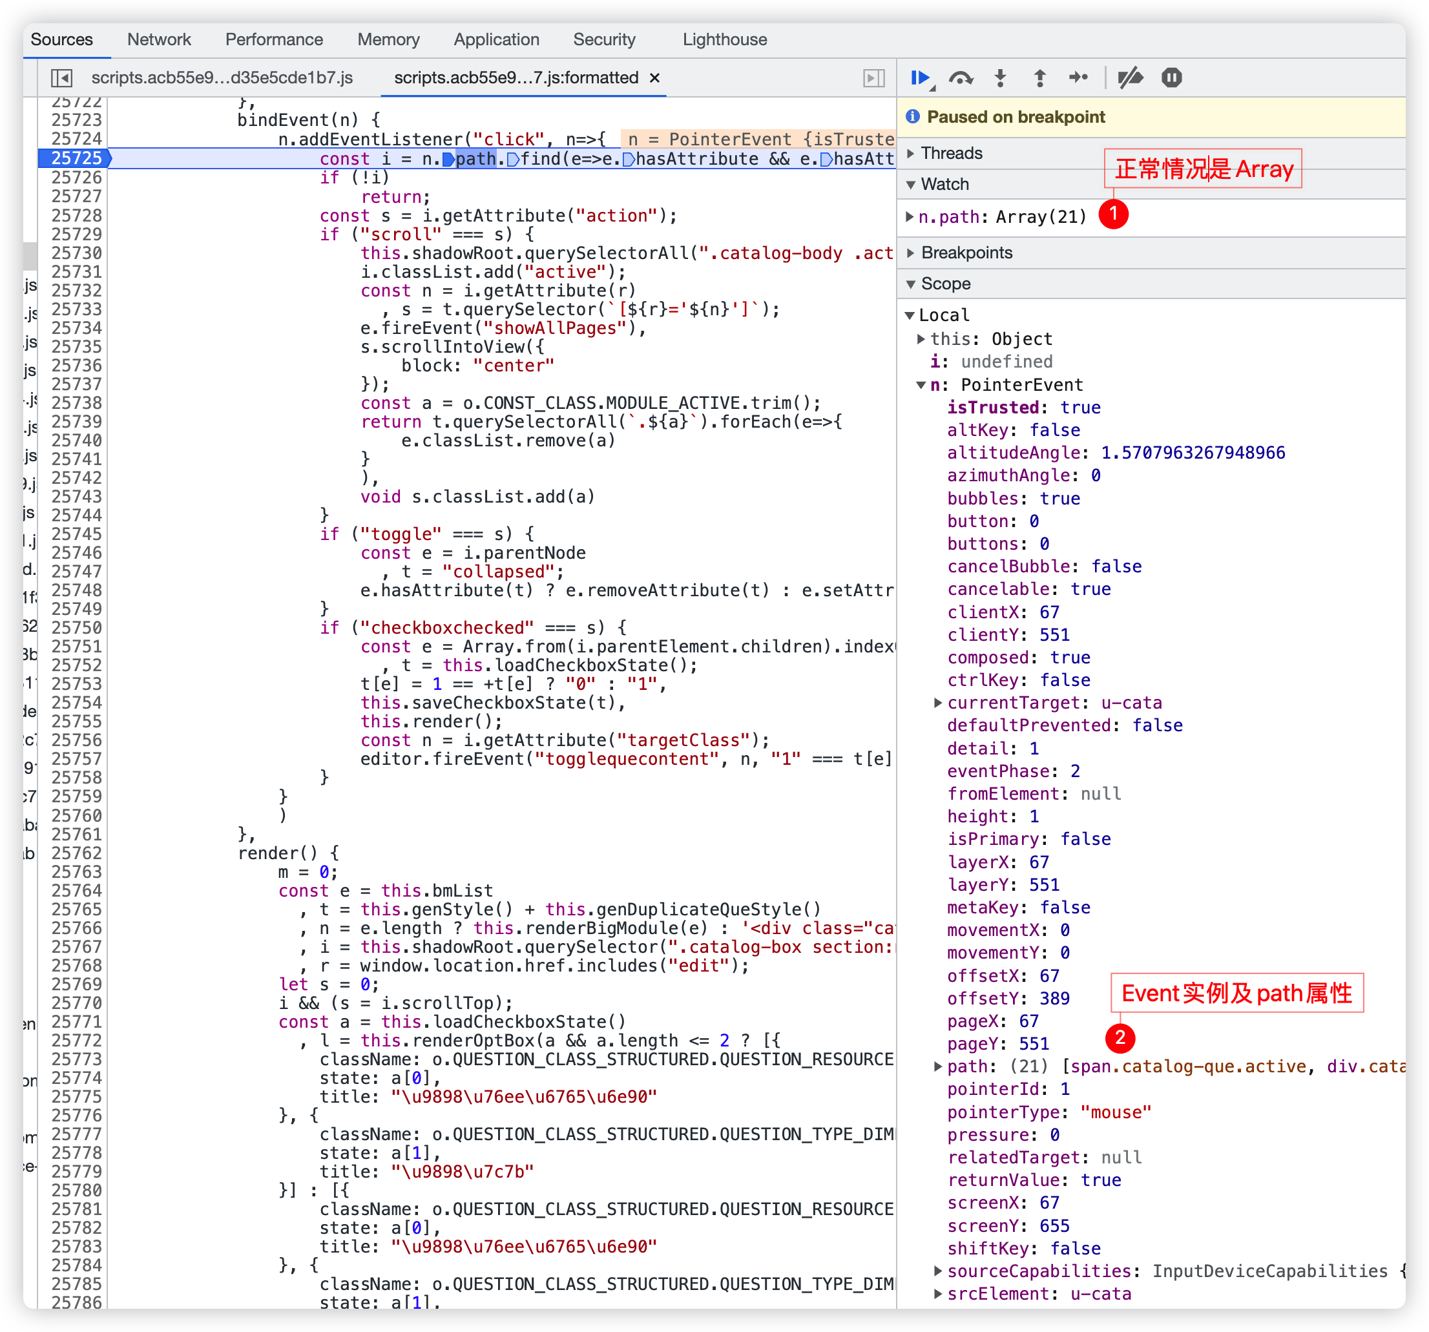
Task: Click the Step into next function icon
Action: (1000, 78)
